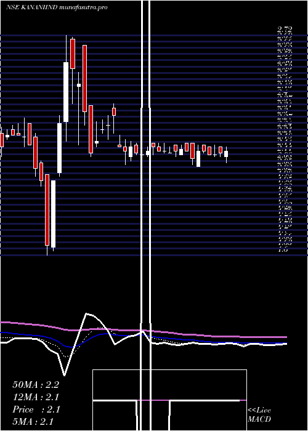This screenshot has width=308, height=431.
Task: Click the 50MA : 2.2 legend value
Action: tap(36, 385)
